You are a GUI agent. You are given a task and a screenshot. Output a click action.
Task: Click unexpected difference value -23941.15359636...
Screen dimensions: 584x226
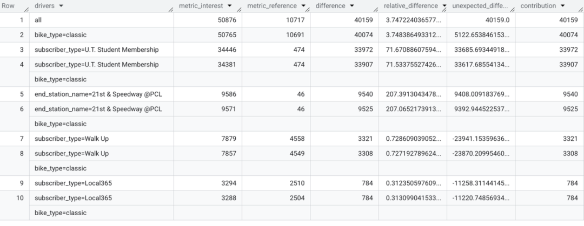click(481, 139)
